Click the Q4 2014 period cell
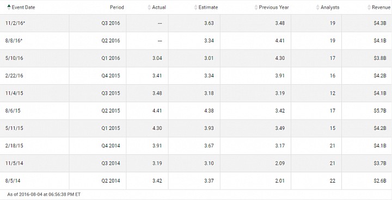 (97, 146)
